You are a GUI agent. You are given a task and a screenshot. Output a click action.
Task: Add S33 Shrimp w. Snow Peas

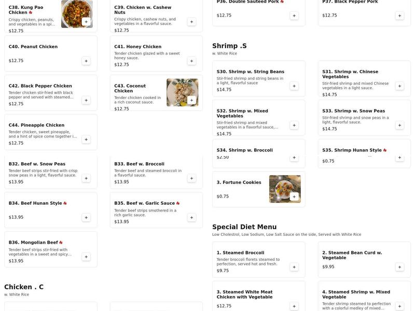[399, 125]
